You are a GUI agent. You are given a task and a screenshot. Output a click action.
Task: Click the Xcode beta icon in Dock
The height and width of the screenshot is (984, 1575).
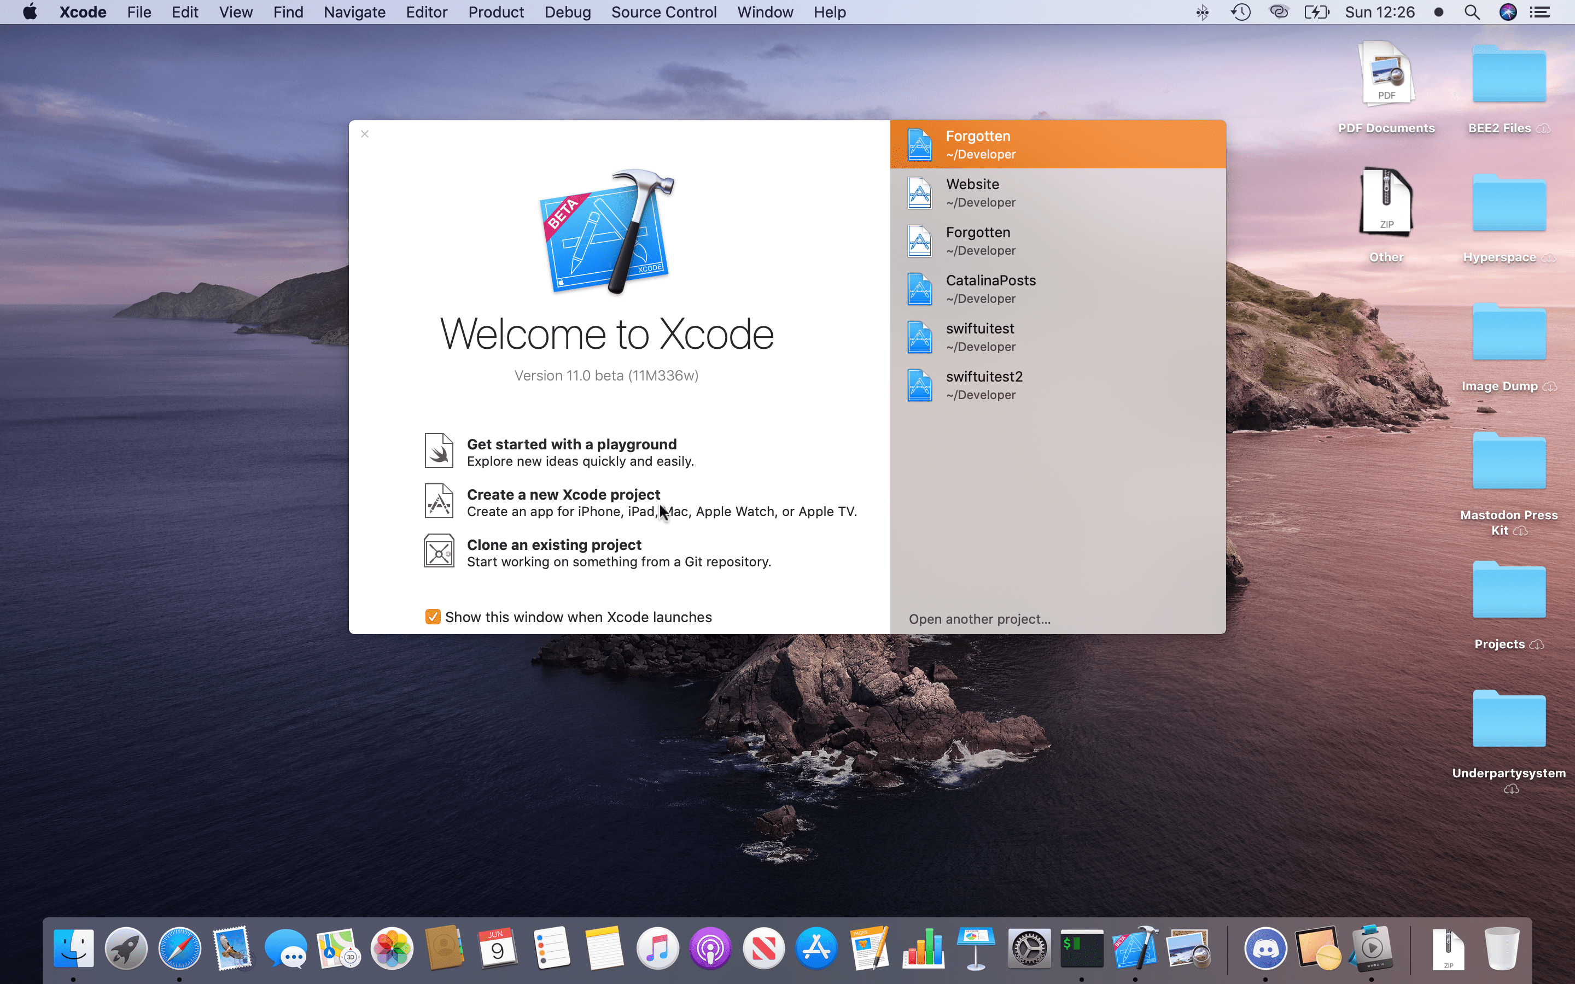click(1136, 947)
